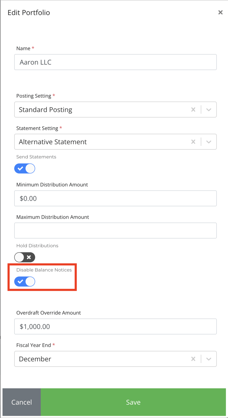Click the Edit Portfolio dialog title
228x418 pixels.
29,13
